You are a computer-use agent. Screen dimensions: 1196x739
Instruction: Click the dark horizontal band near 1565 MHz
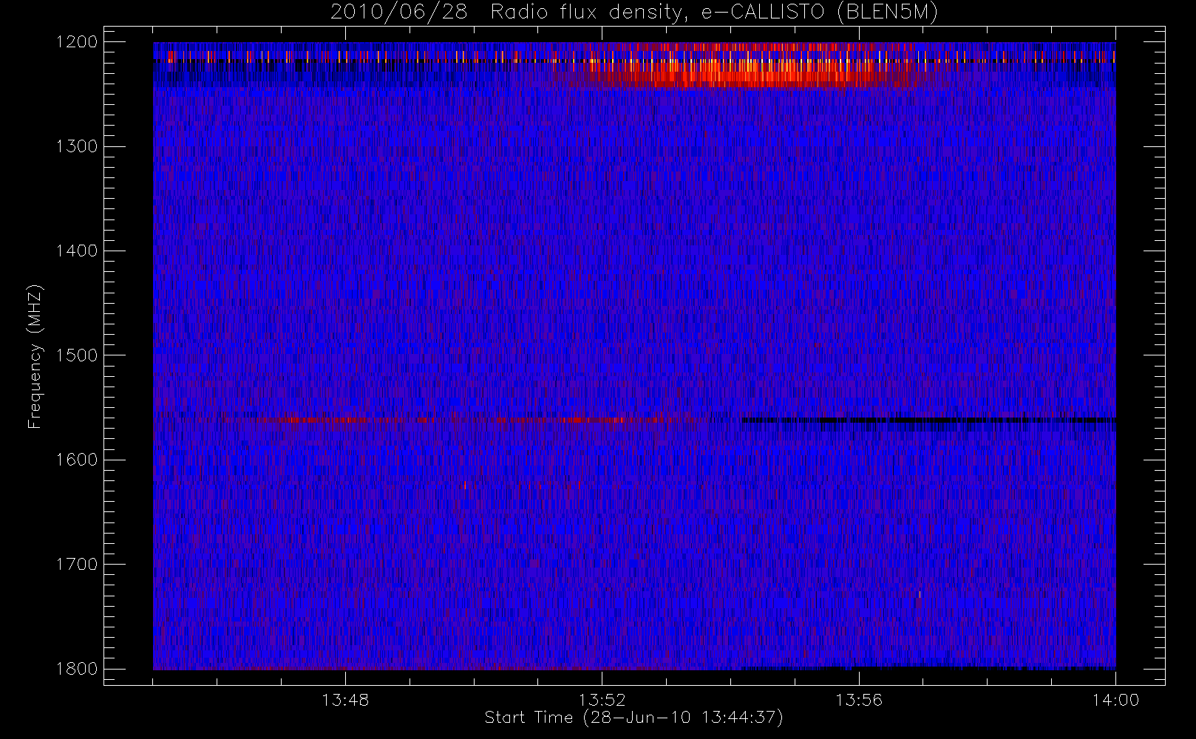928,420
